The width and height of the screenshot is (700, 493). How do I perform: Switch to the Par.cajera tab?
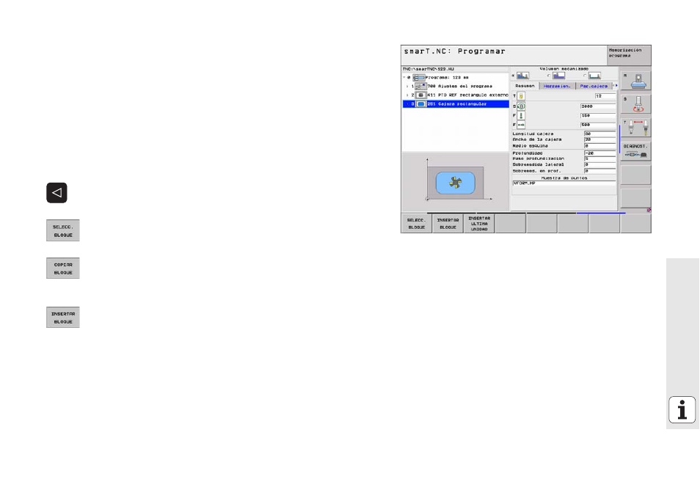point(594,86)
